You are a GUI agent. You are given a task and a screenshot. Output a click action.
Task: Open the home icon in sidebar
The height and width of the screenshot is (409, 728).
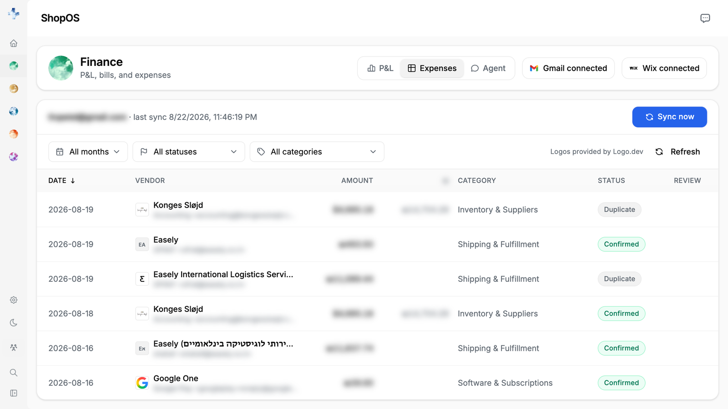click(x=14, y=43)
